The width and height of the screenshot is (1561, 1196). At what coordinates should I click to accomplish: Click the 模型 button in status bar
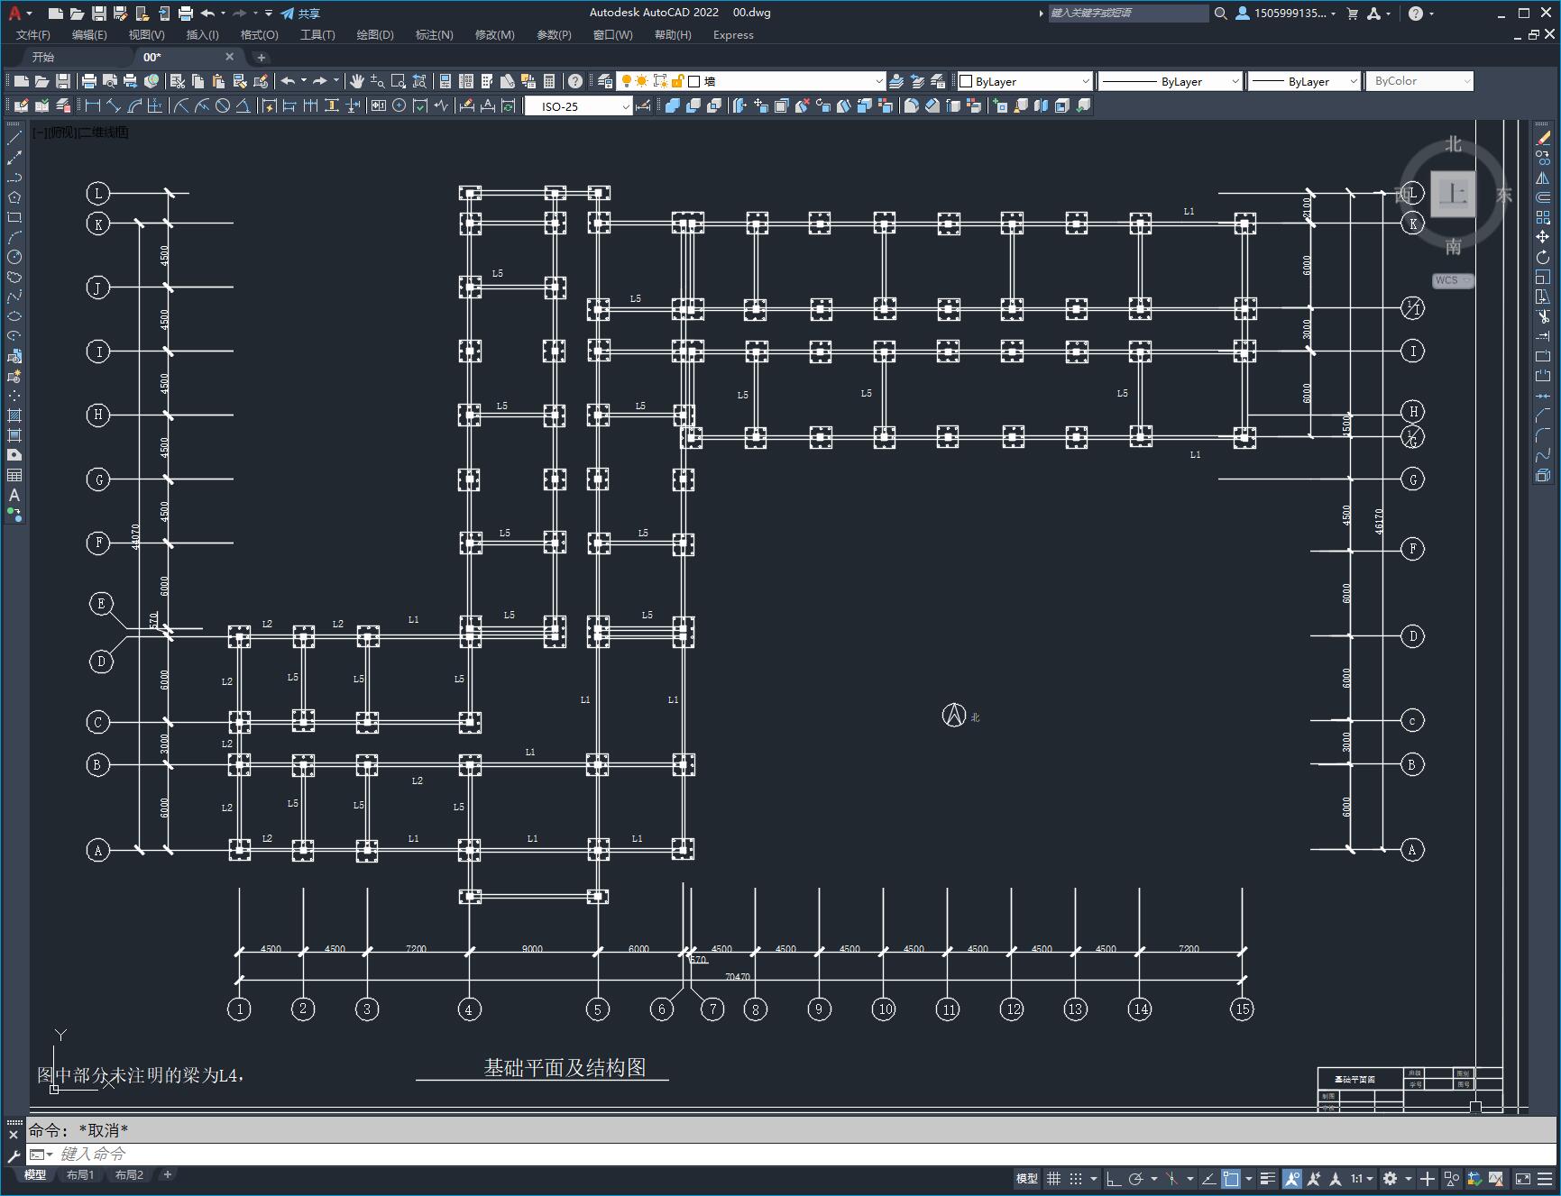pyautogui.click(x=1027, y=1178)
